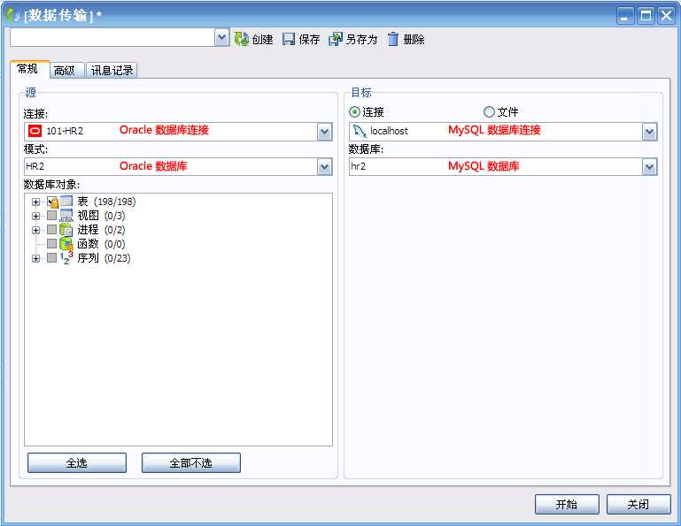Expand the 进程 (0/2) tree node
This screenshot has height=526, width=681.
35,230
